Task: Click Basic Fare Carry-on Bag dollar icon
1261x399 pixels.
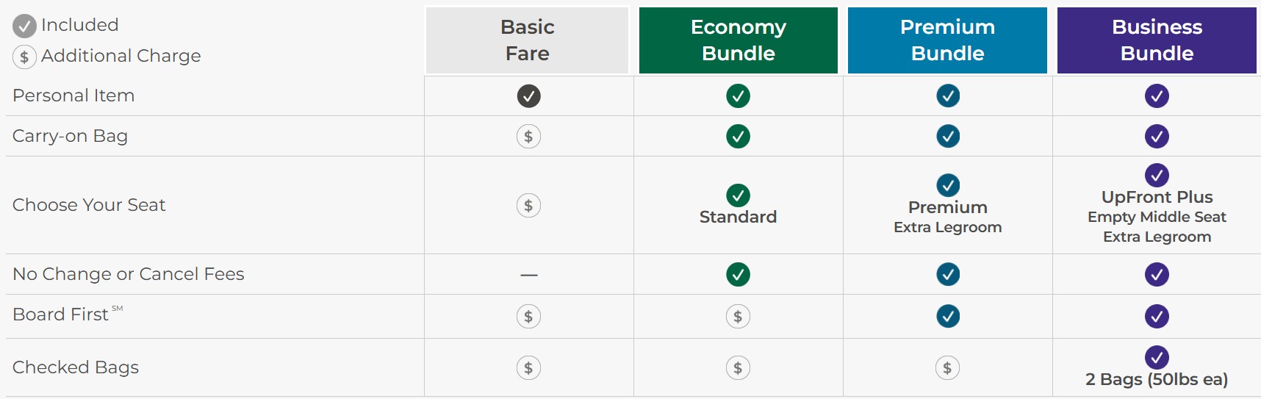Action: coord(528,137)
